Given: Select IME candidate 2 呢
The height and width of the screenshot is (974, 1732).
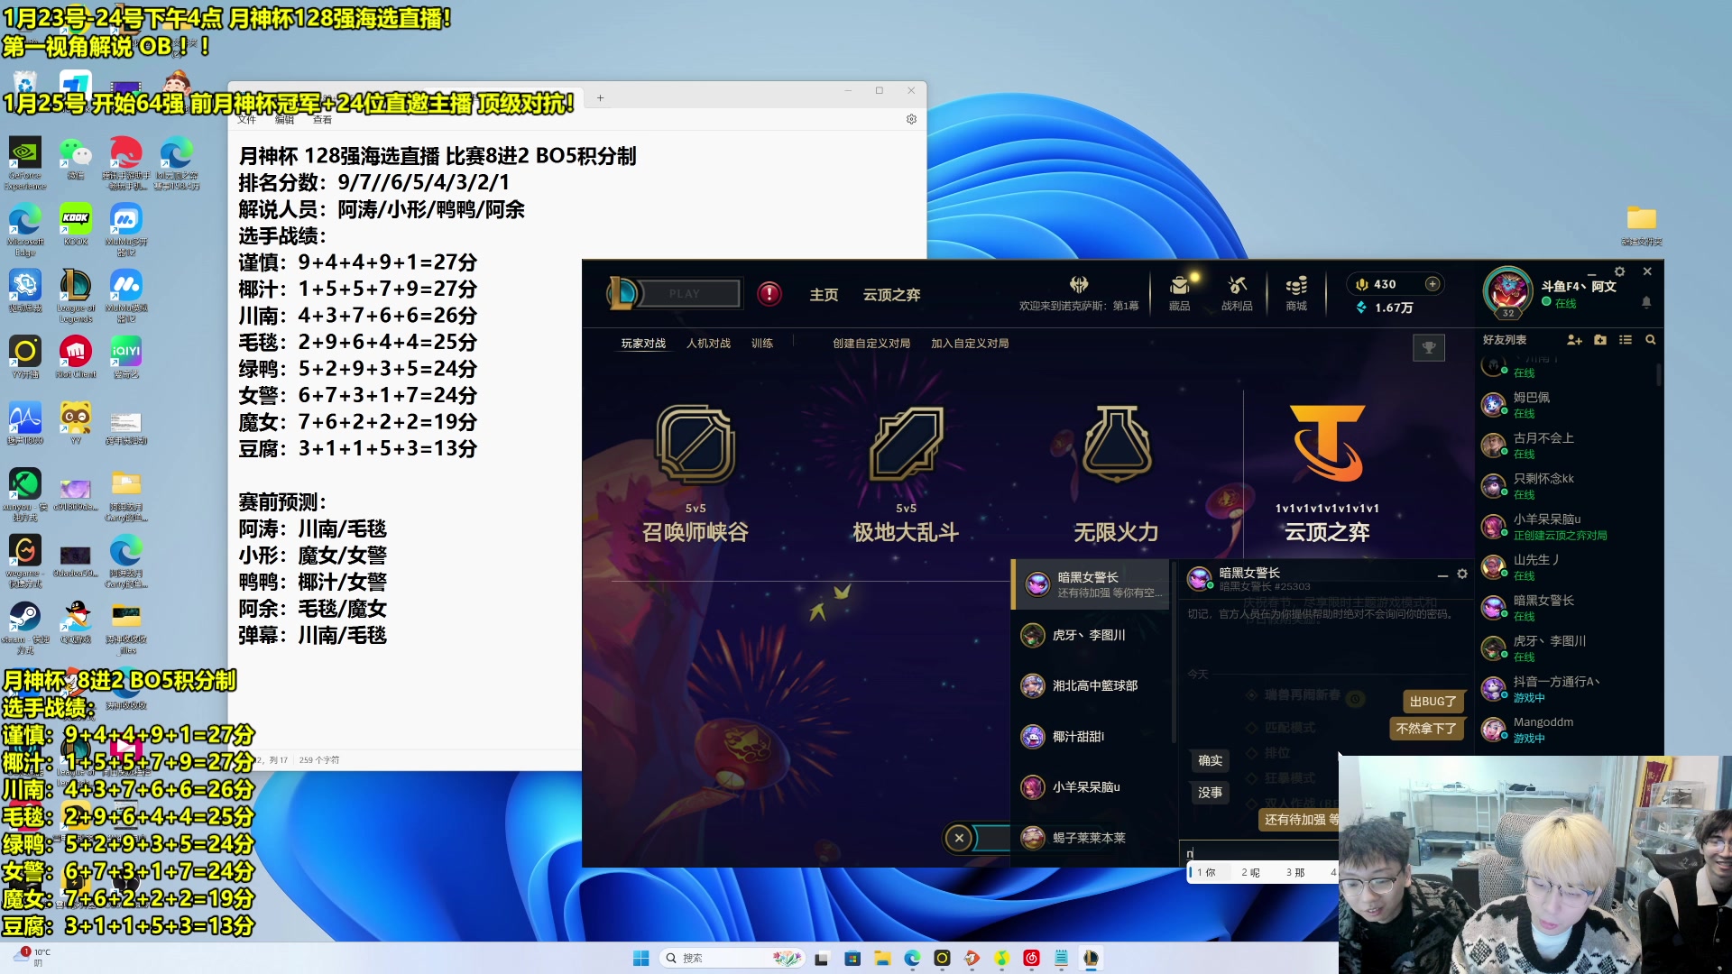Looking at the screenshot, I should (1250, 872).
